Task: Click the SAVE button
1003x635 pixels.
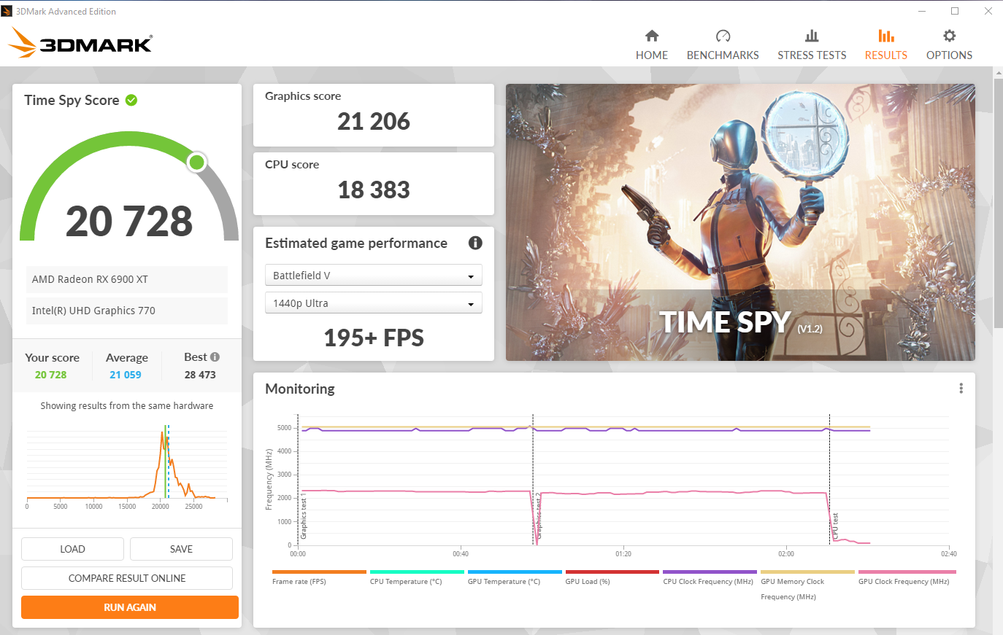Action: point(181,549)
